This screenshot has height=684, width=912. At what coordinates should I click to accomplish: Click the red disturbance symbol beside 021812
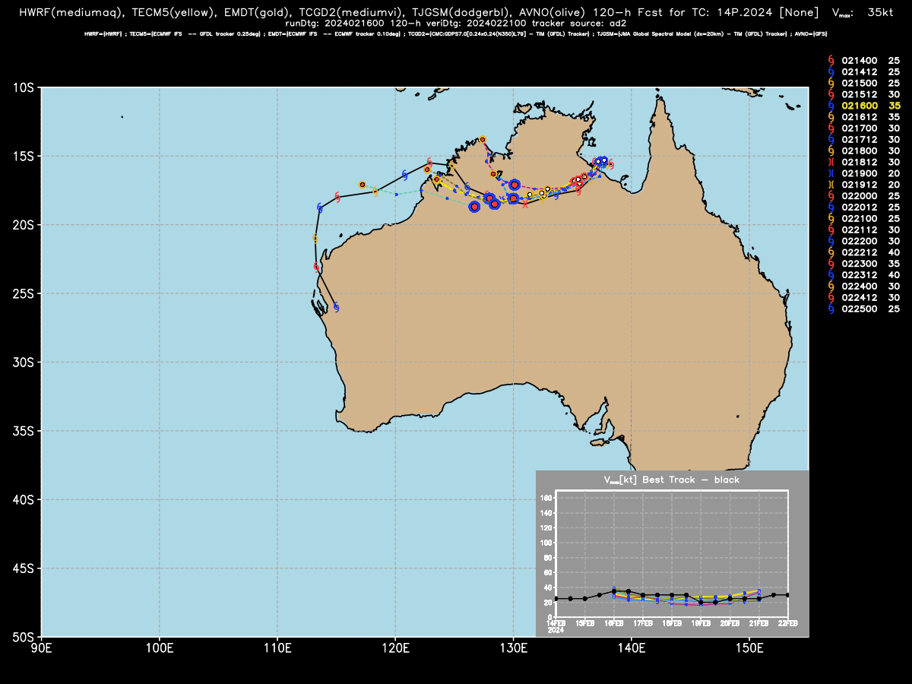[831, 161]
